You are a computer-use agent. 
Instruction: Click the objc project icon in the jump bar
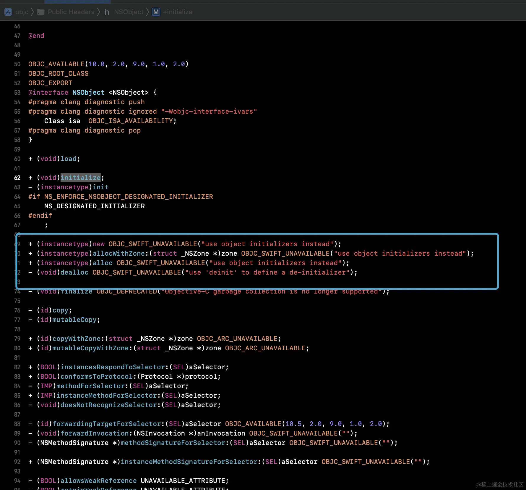coord(8,12)
